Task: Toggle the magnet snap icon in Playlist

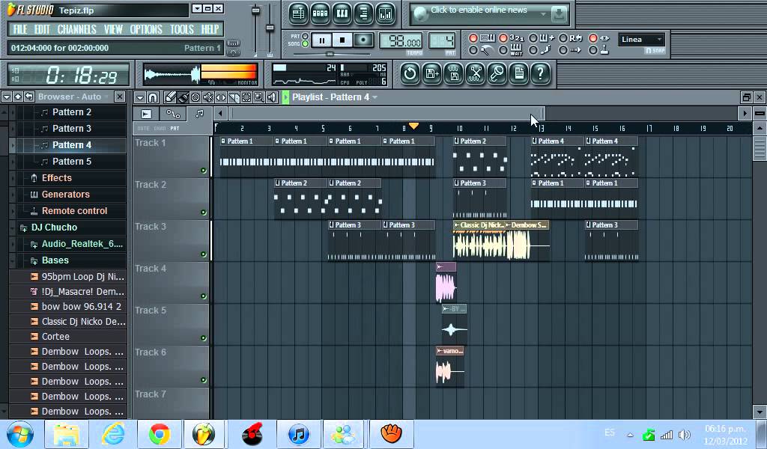Action: coord(153,97)
